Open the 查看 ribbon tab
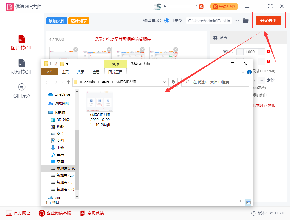The height and width of the screenshot is (220, 290). [x=96, y=72]
